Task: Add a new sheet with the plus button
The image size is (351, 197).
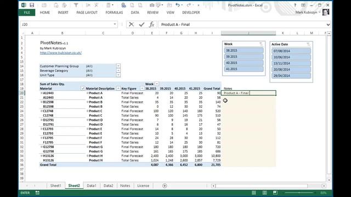Action: tap(165, 186)
